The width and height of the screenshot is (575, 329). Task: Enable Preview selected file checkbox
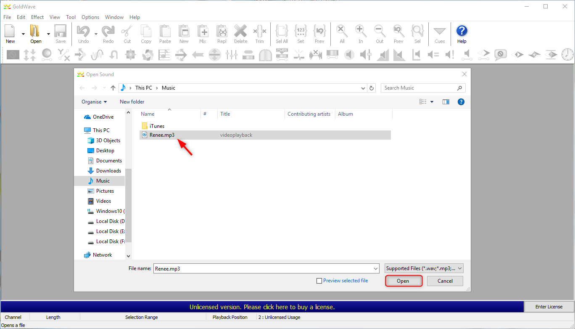pyautogui.click(x=319, y=281)
